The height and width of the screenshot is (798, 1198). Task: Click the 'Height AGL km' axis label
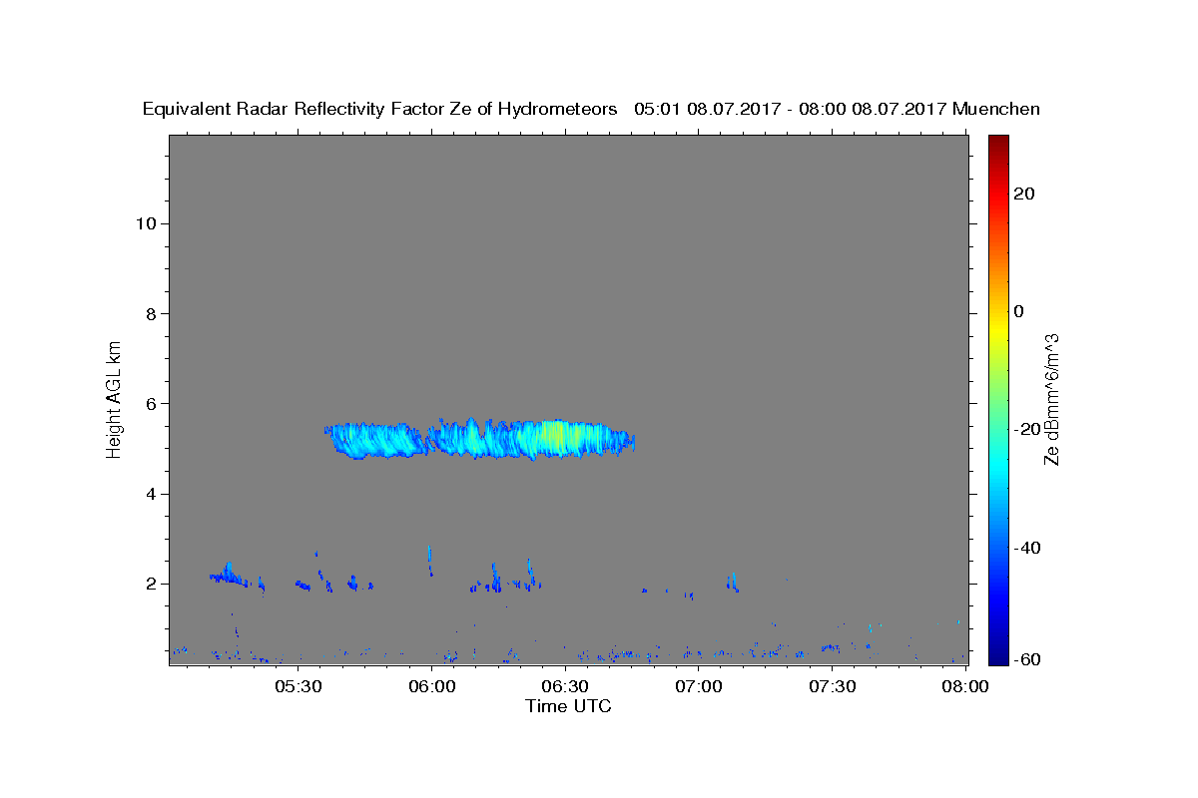[x=114, y=398]
